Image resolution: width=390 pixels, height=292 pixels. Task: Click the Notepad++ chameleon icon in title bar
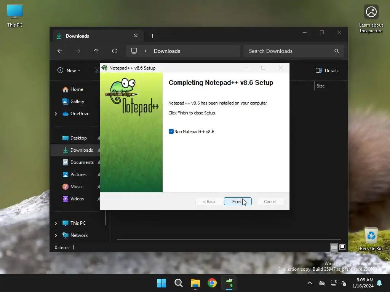(x=105, y=68)
